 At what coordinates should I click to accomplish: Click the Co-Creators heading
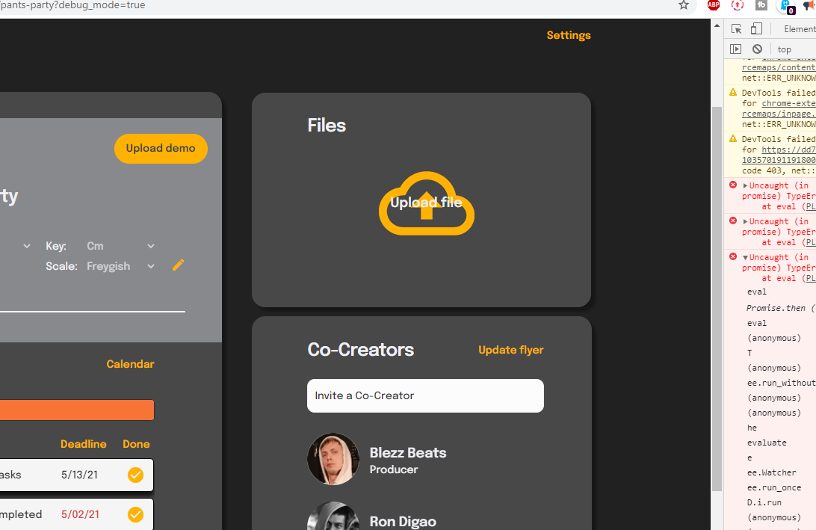point(361,350)
